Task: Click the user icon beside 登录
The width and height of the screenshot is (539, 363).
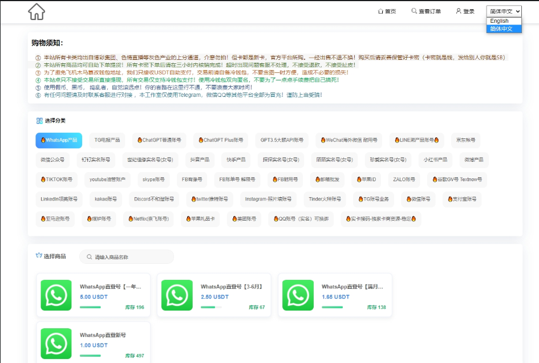Action: 459,11
